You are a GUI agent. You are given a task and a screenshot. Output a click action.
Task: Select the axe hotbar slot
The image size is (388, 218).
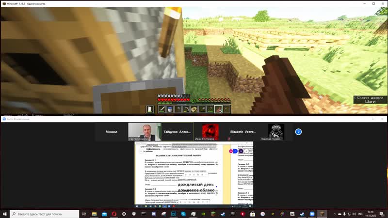[178, 109]
